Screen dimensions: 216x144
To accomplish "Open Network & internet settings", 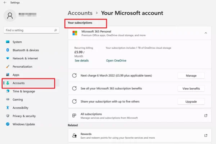I will coord(25,58).
